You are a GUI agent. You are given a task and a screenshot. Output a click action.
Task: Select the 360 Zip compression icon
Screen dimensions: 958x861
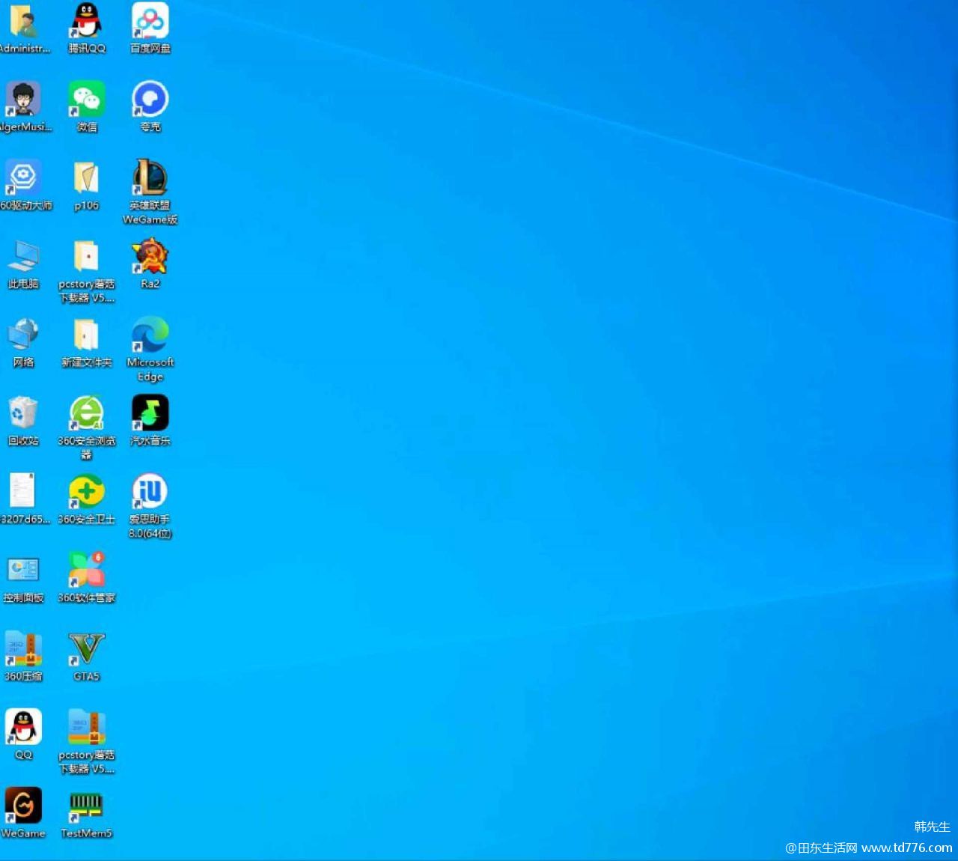[23, 649]
